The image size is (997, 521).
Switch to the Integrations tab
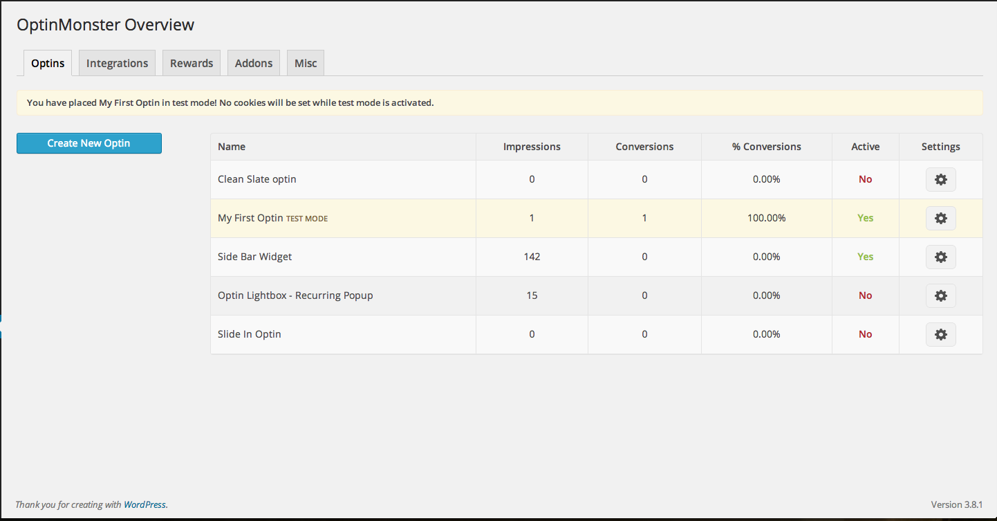click(x=117, y=62)
